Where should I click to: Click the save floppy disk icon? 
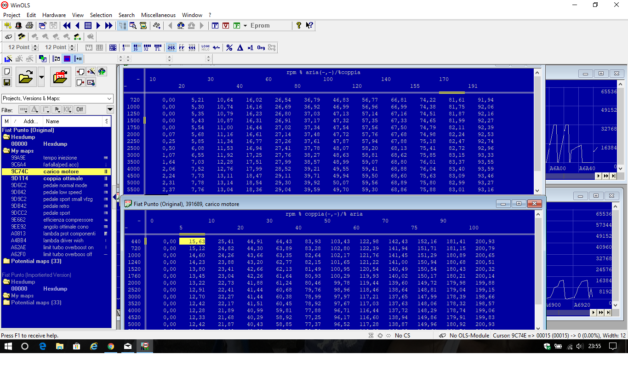(7, 82)
